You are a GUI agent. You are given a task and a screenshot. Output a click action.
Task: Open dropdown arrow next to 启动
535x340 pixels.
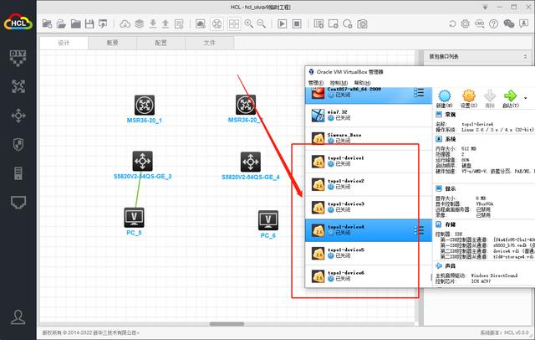coord(526,98)
